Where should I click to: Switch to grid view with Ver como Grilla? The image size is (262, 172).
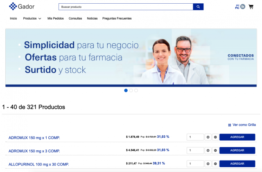[242, 125]
